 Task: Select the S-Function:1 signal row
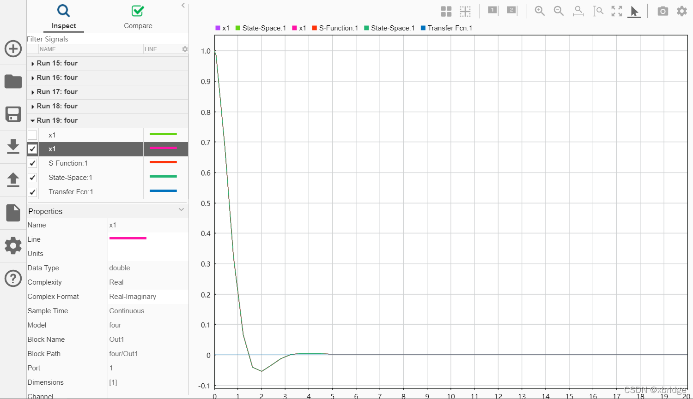(107, 163)
